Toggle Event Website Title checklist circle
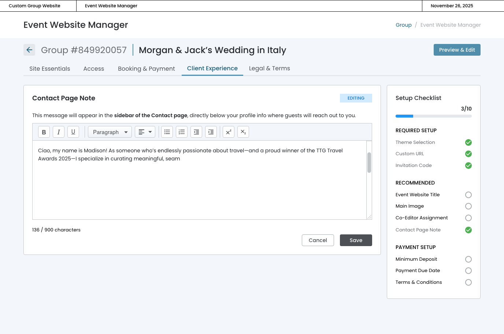Image resolution: width=504 pixels, height=334 pixels. coord(468,195)
